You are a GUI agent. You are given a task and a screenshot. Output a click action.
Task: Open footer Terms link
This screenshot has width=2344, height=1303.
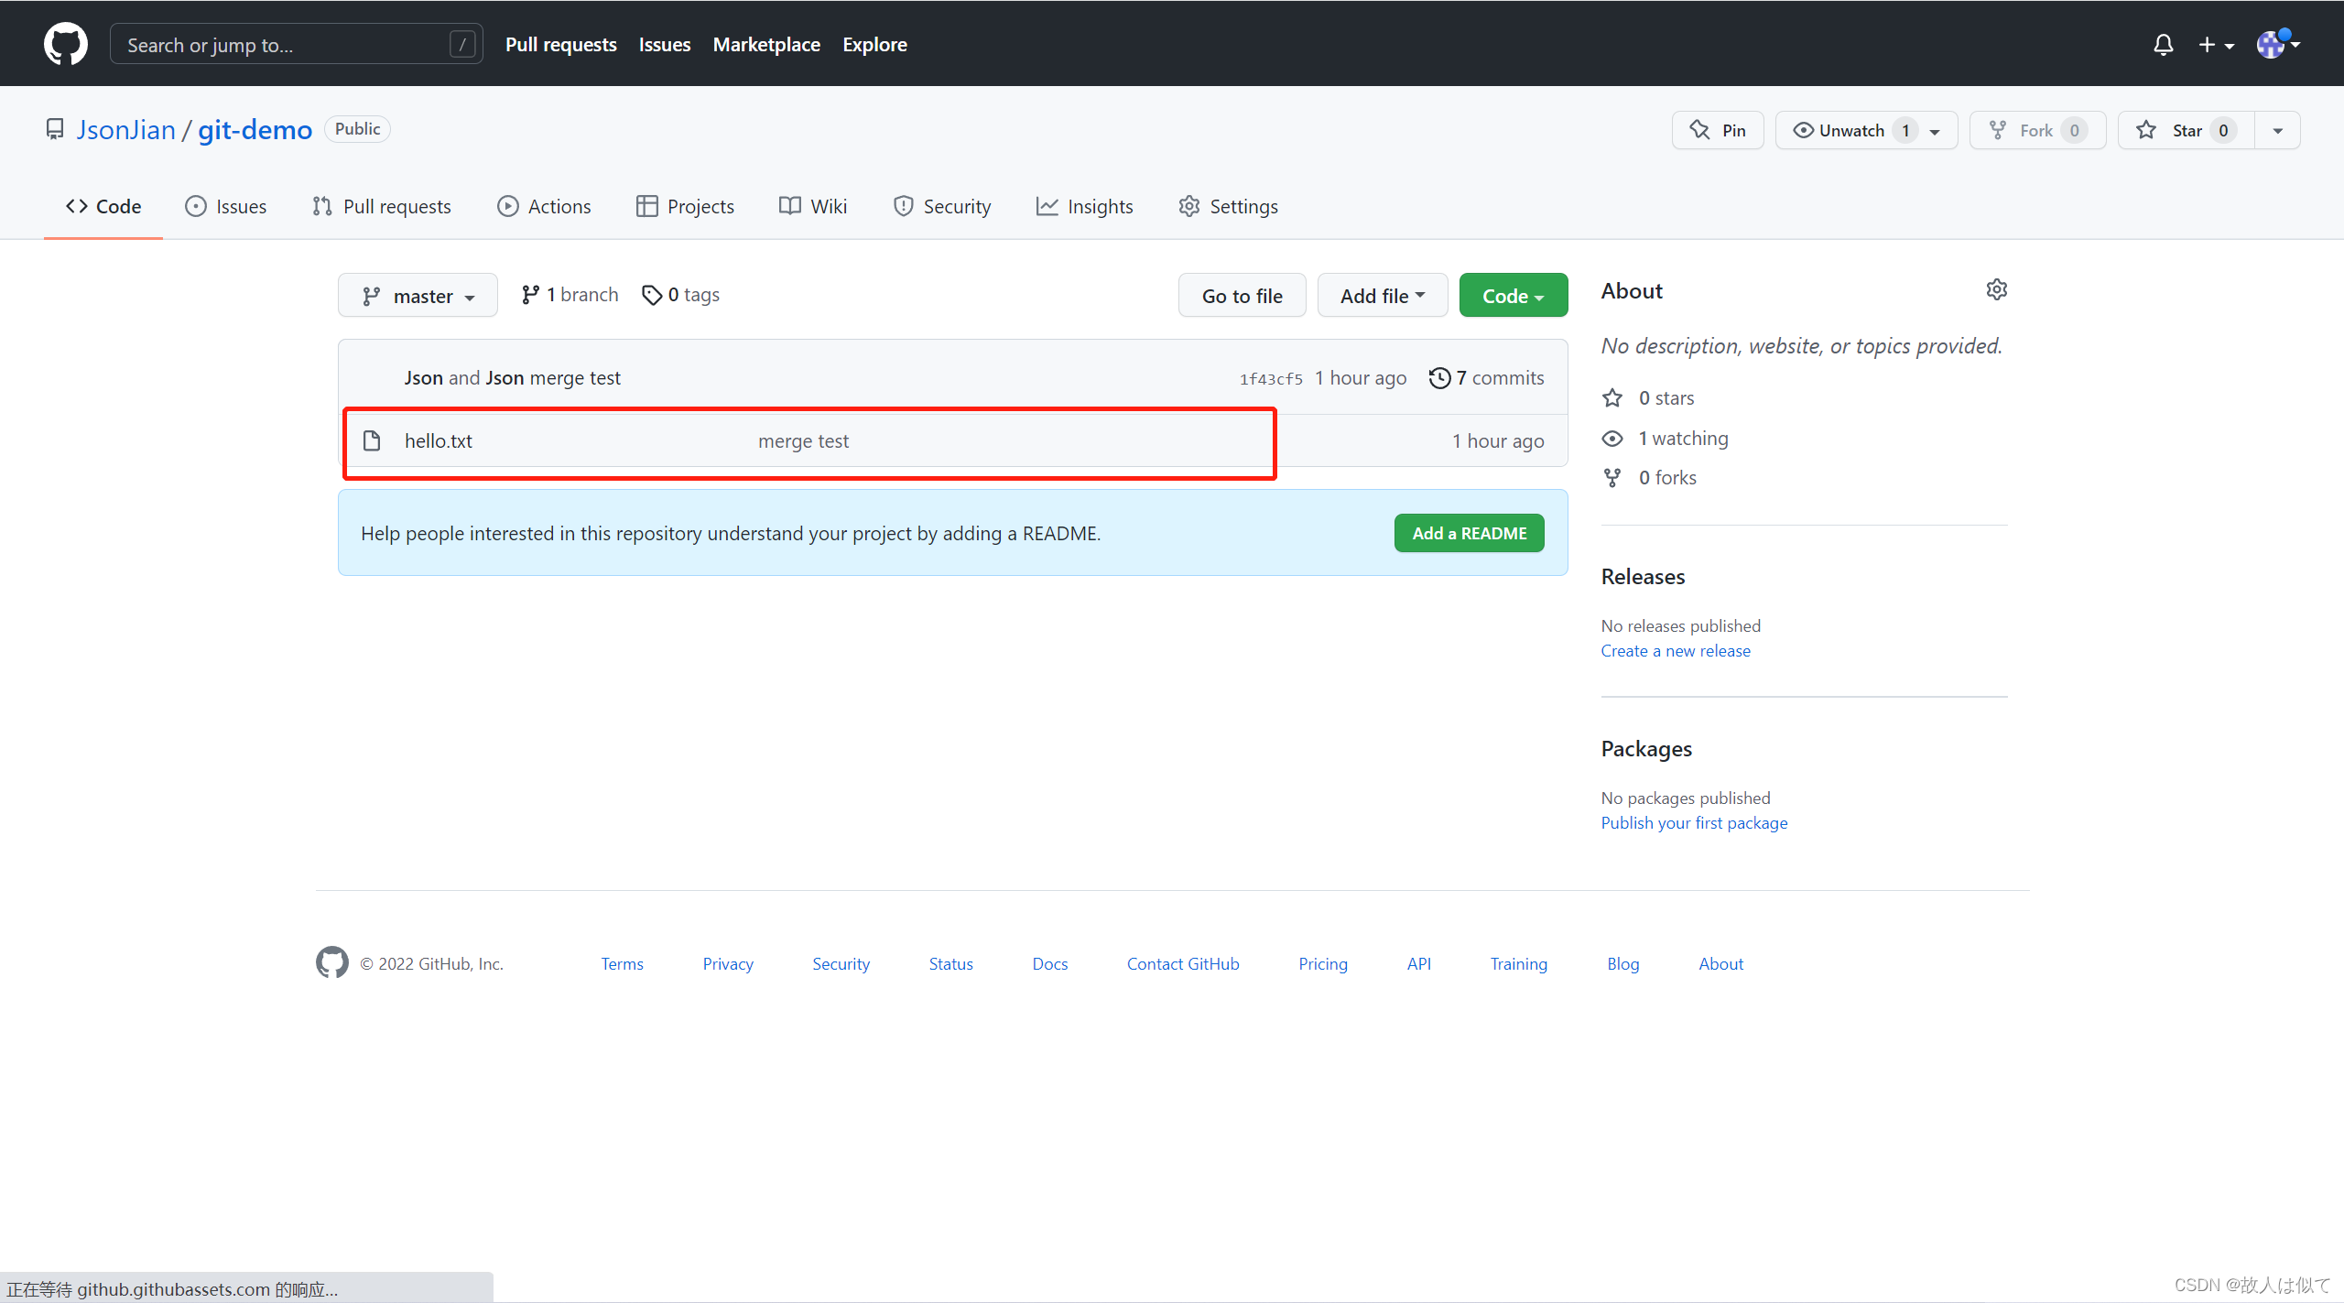(622, 963)
